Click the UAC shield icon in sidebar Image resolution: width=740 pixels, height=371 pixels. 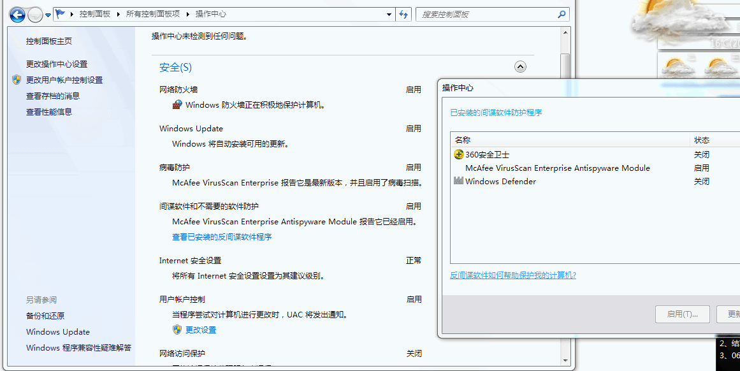point(17,80)
